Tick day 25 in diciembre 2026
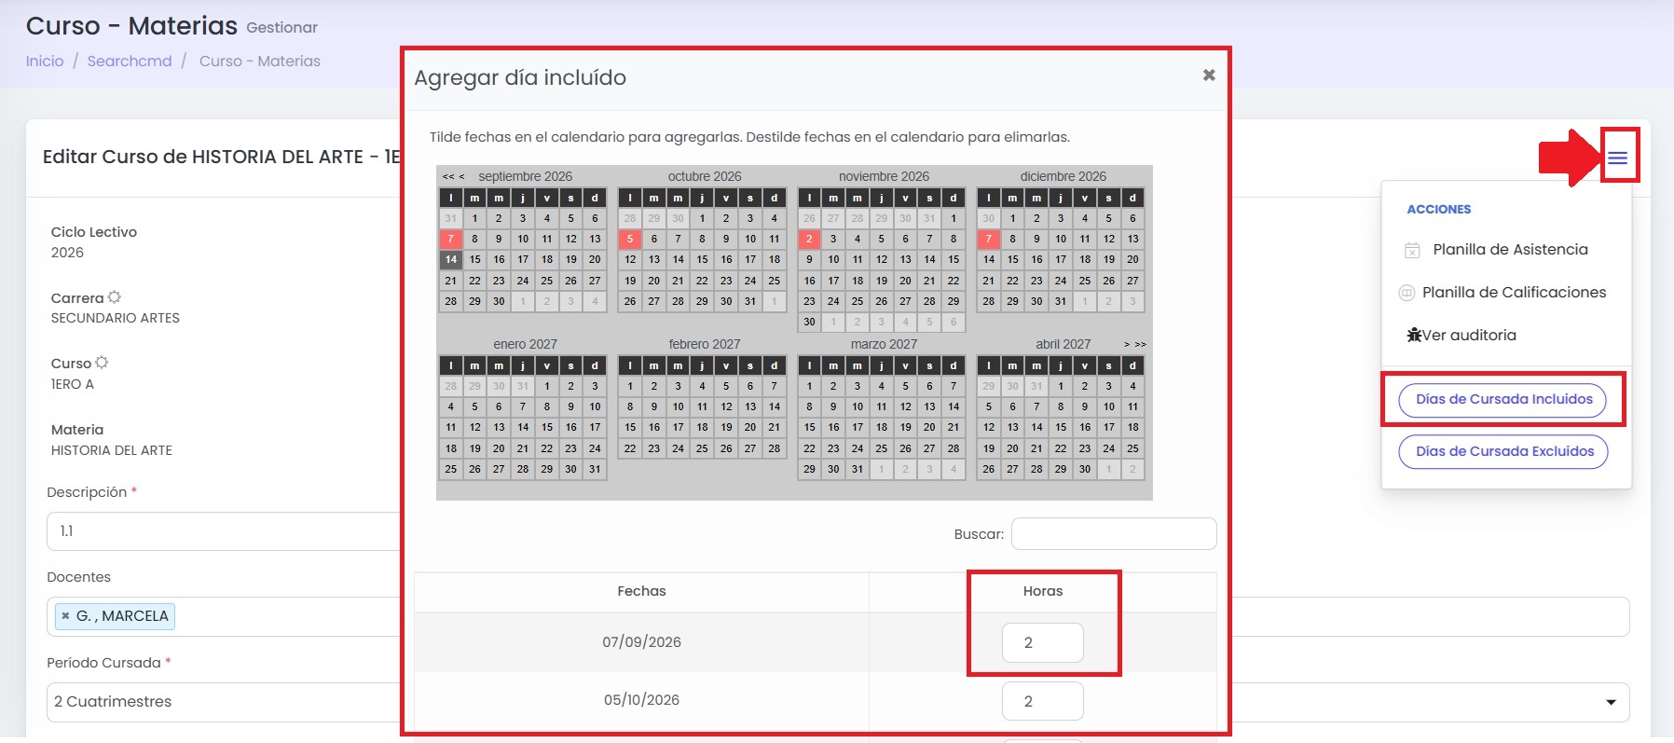The width and height of the screenshot is (1674, 743). (1085, 281)
